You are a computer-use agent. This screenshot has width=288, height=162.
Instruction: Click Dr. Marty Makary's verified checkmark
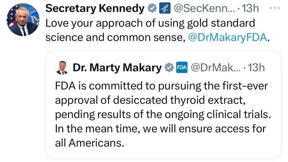[168, 68]
